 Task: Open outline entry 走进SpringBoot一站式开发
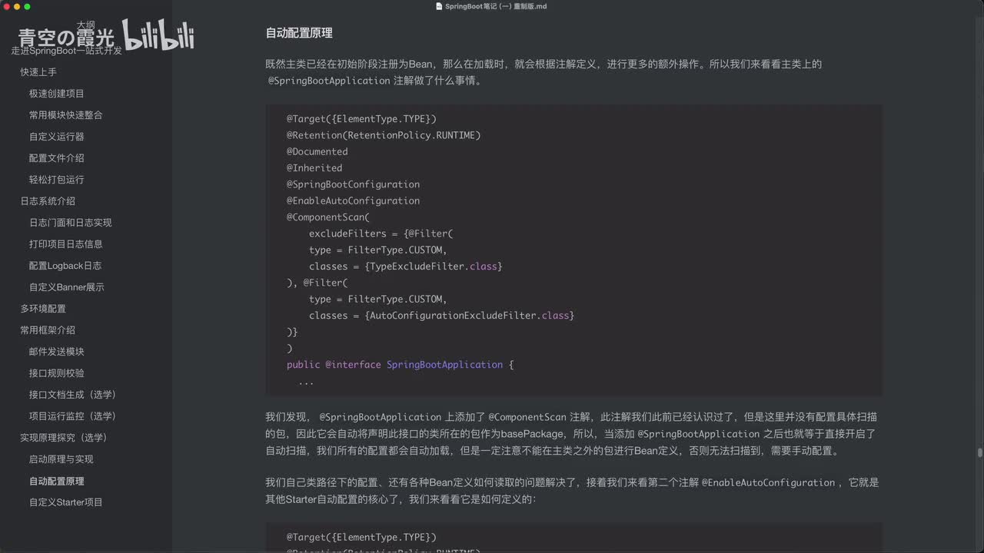coord(67,51)
